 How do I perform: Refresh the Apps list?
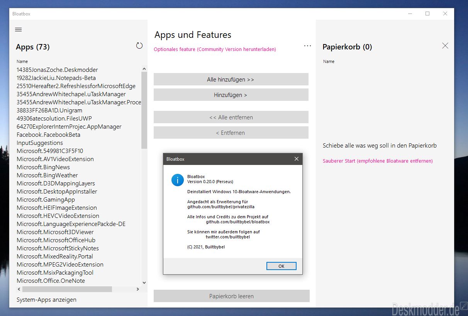pos(139,46)
